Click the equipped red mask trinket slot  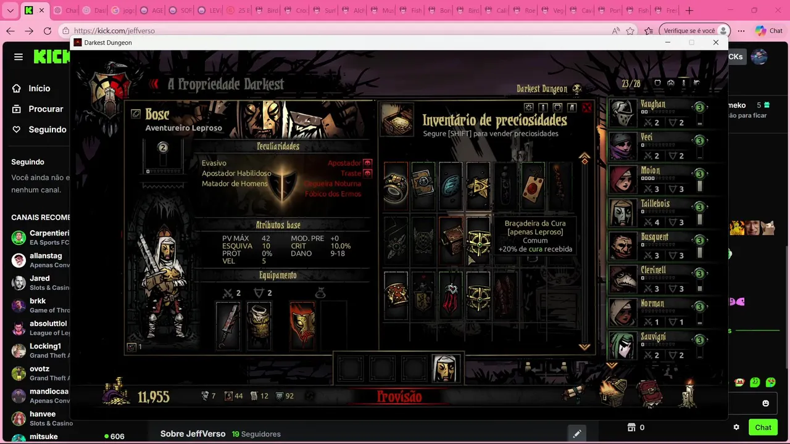pos(302,326)
